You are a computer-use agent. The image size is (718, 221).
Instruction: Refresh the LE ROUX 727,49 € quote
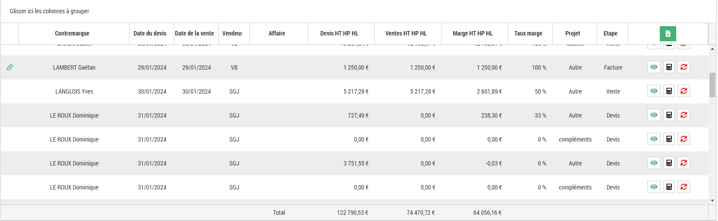pyautogui.click(x=684, y=115)
